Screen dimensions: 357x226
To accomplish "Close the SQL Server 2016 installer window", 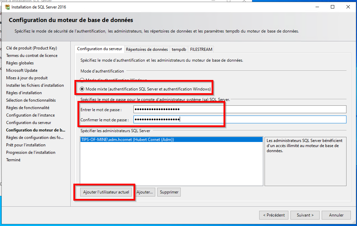I will pos(348,7).
